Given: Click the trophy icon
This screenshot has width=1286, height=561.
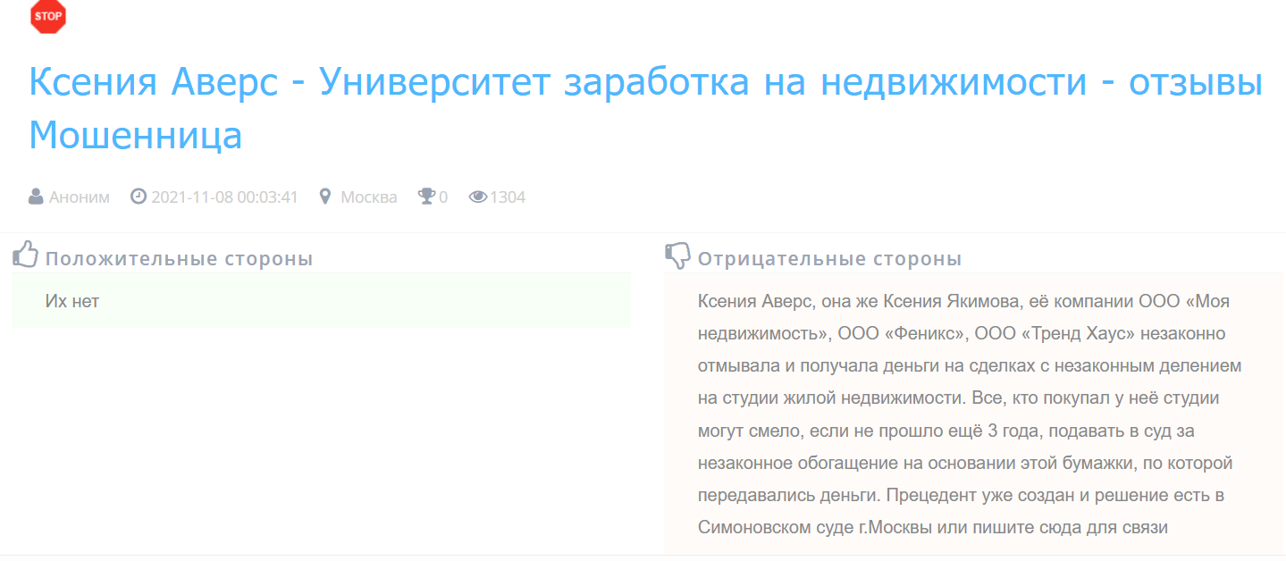Looking at the screenshot, I should tap(426, 197).
